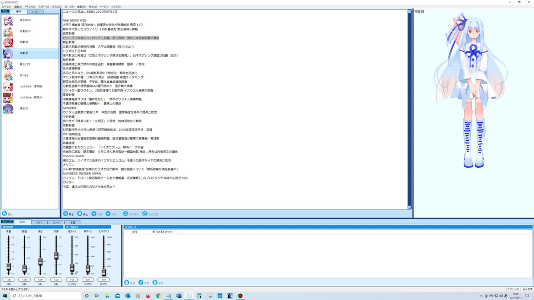
Task: Open the ツール menu
Action: (x=104, y=7)
